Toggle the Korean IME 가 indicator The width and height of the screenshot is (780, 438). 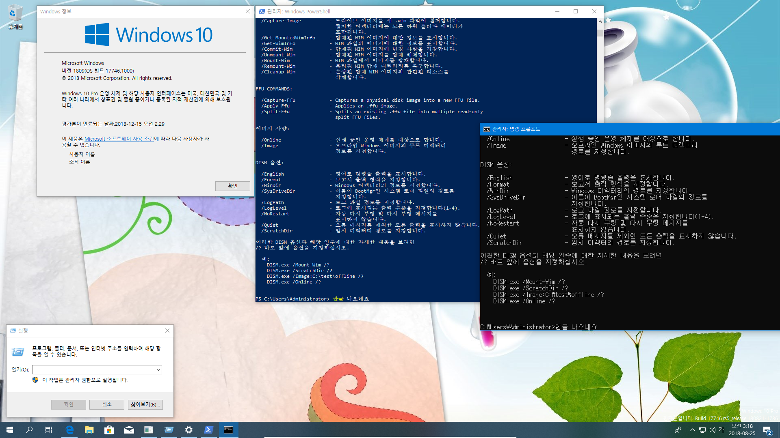721,430
